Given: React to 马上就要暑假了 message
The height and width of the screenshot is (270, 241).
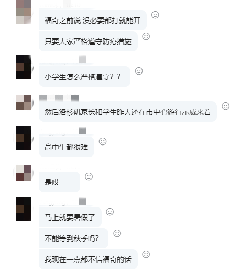Looking at the screenshot, I should [110, 212].
